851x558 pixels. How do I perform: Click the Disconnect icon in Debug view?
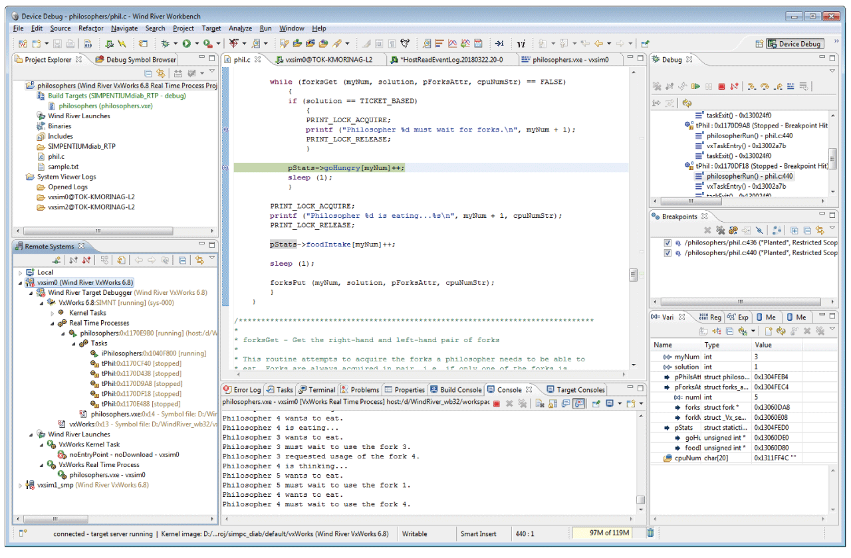734,86
